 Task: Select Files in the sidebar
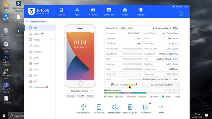point(40,81)
